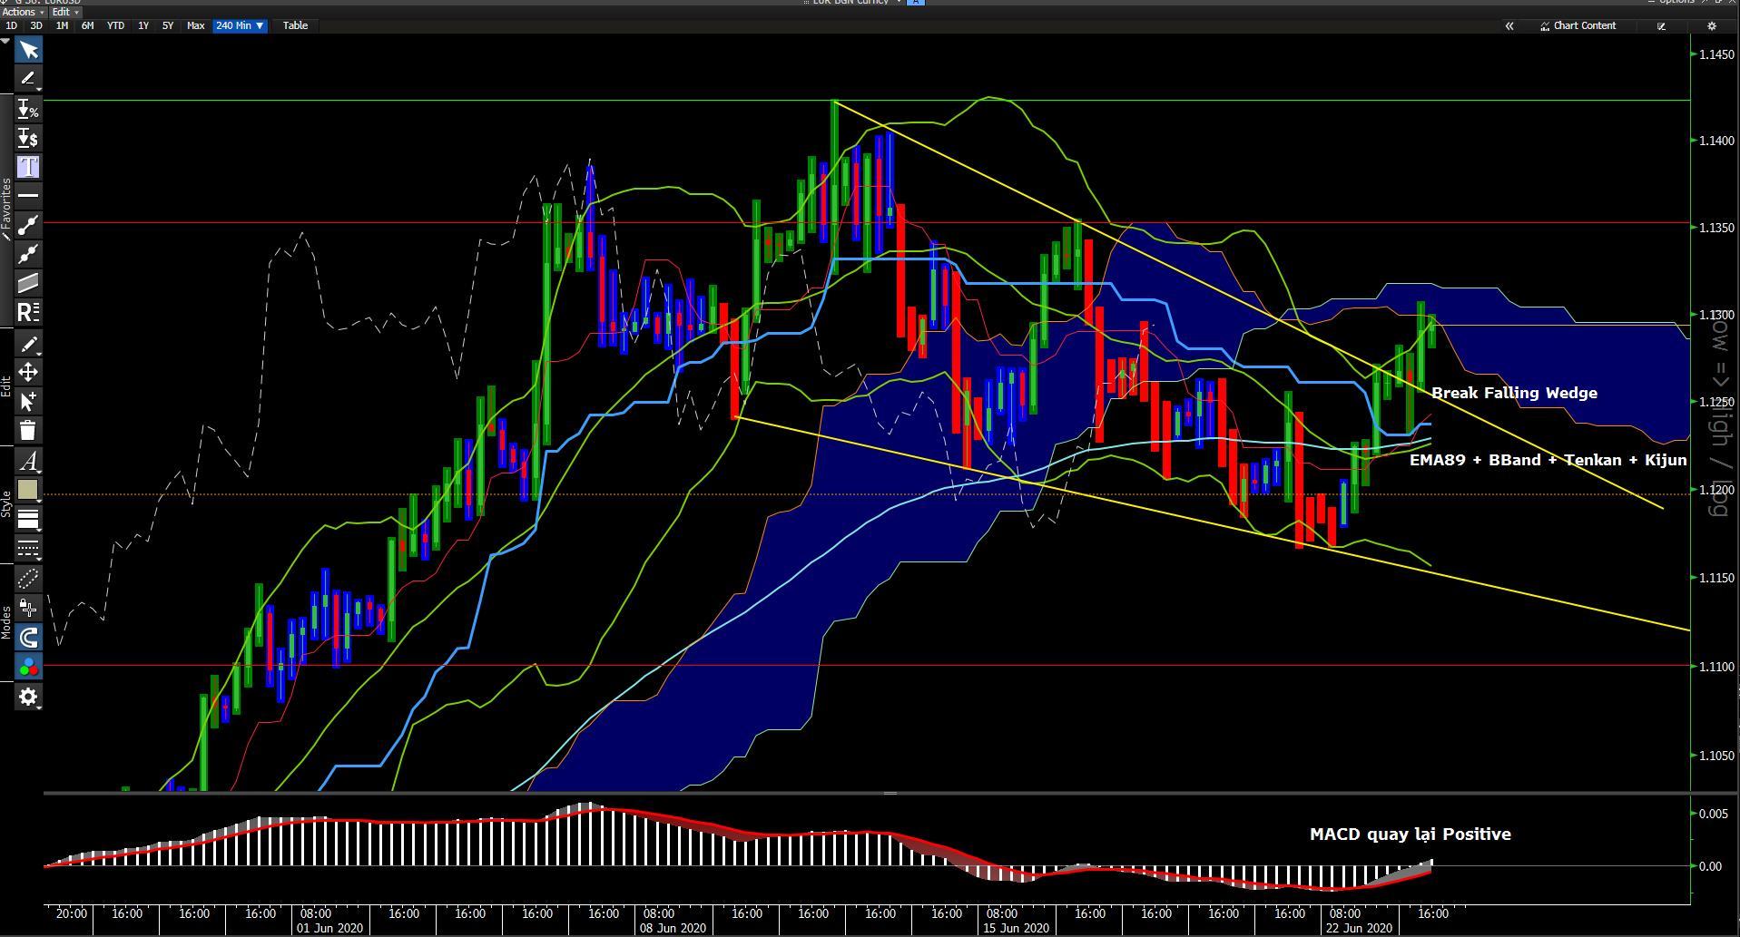Viewport: 1740px width, 937px height.
Task: Toggle the lock crosshair mode
Action: [x=28, y=608]
